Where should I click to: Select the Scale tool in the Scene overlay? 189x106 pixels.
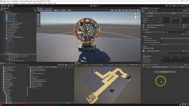(x=38, y=21)
